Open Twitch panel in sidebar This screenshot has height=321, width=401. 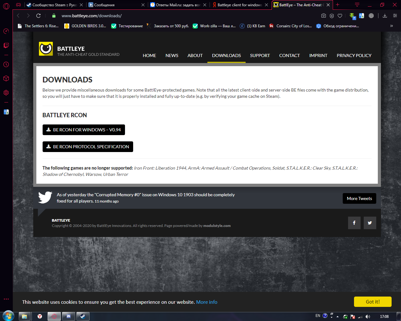point(6,45)
